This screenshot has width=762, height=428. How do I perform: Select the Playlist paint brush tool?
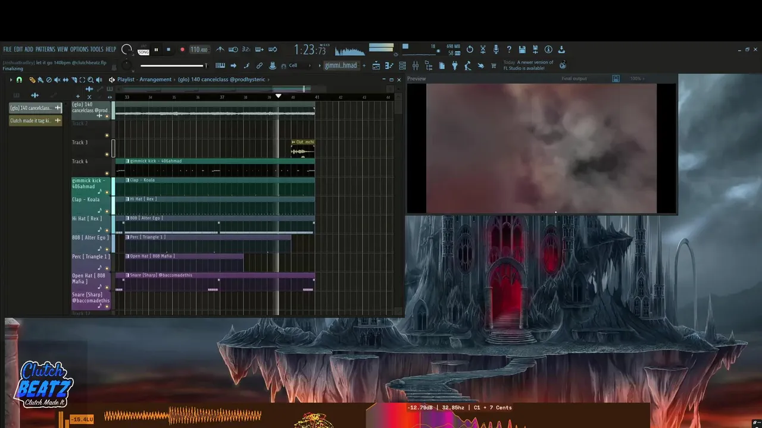pos(40,80)
